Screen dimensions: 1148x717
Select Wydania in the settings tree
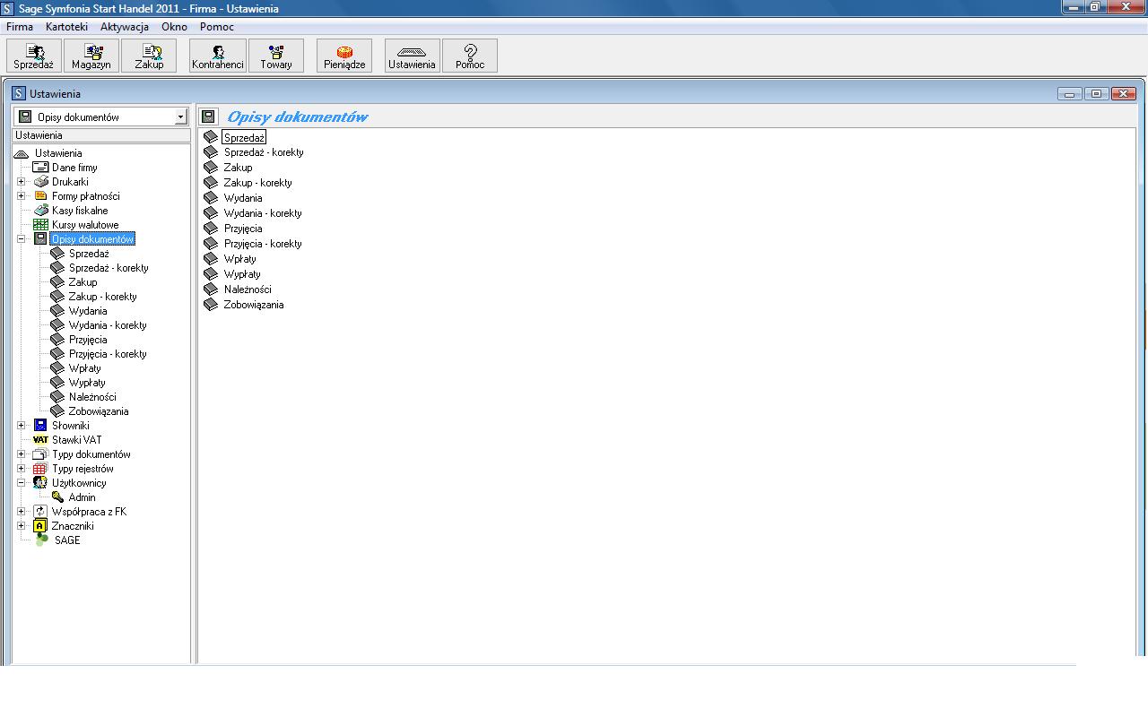pyautogui.click(x=88, y=311)
